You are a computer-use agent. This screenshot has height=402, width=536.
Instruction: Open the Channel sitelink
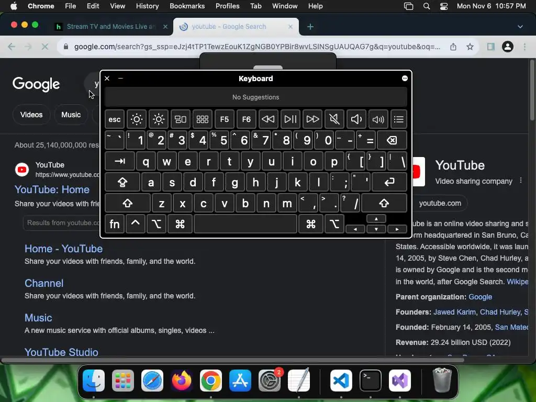[x=44, y=283]
